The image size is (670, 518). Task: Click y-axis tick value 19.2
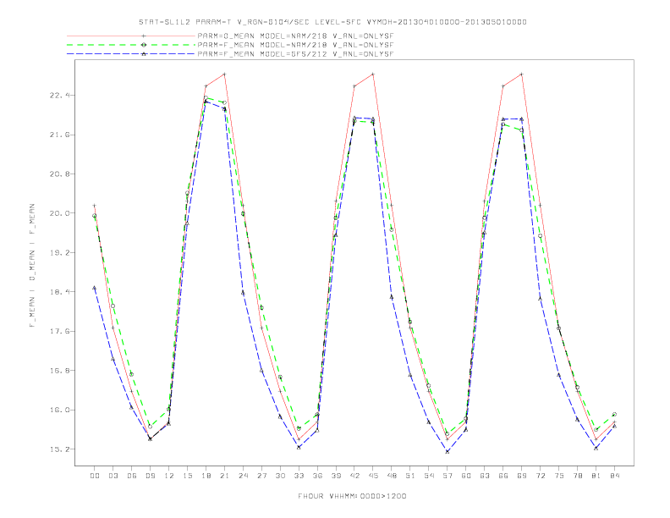point(59,252)
